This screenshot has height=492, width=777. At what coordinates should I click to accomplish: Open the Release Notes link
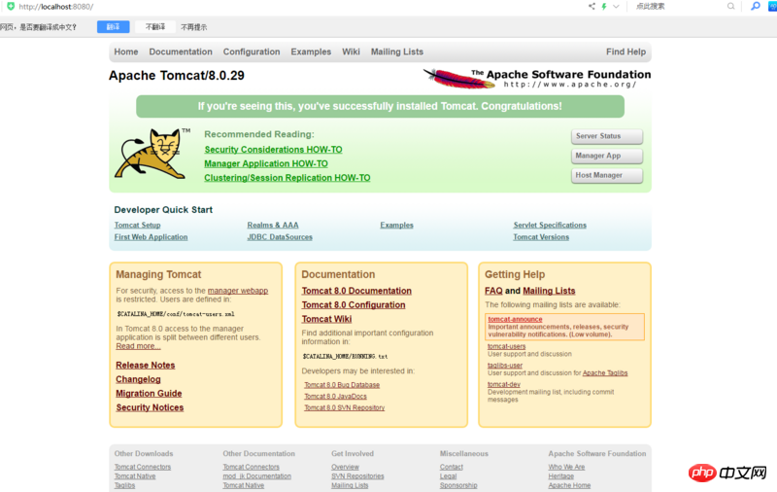click(145, 365)
